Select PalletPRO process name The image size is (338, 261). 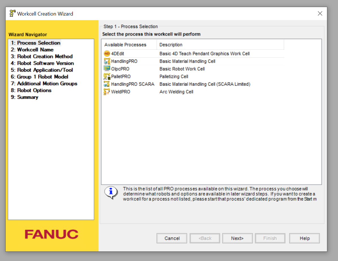pos(121,77)
